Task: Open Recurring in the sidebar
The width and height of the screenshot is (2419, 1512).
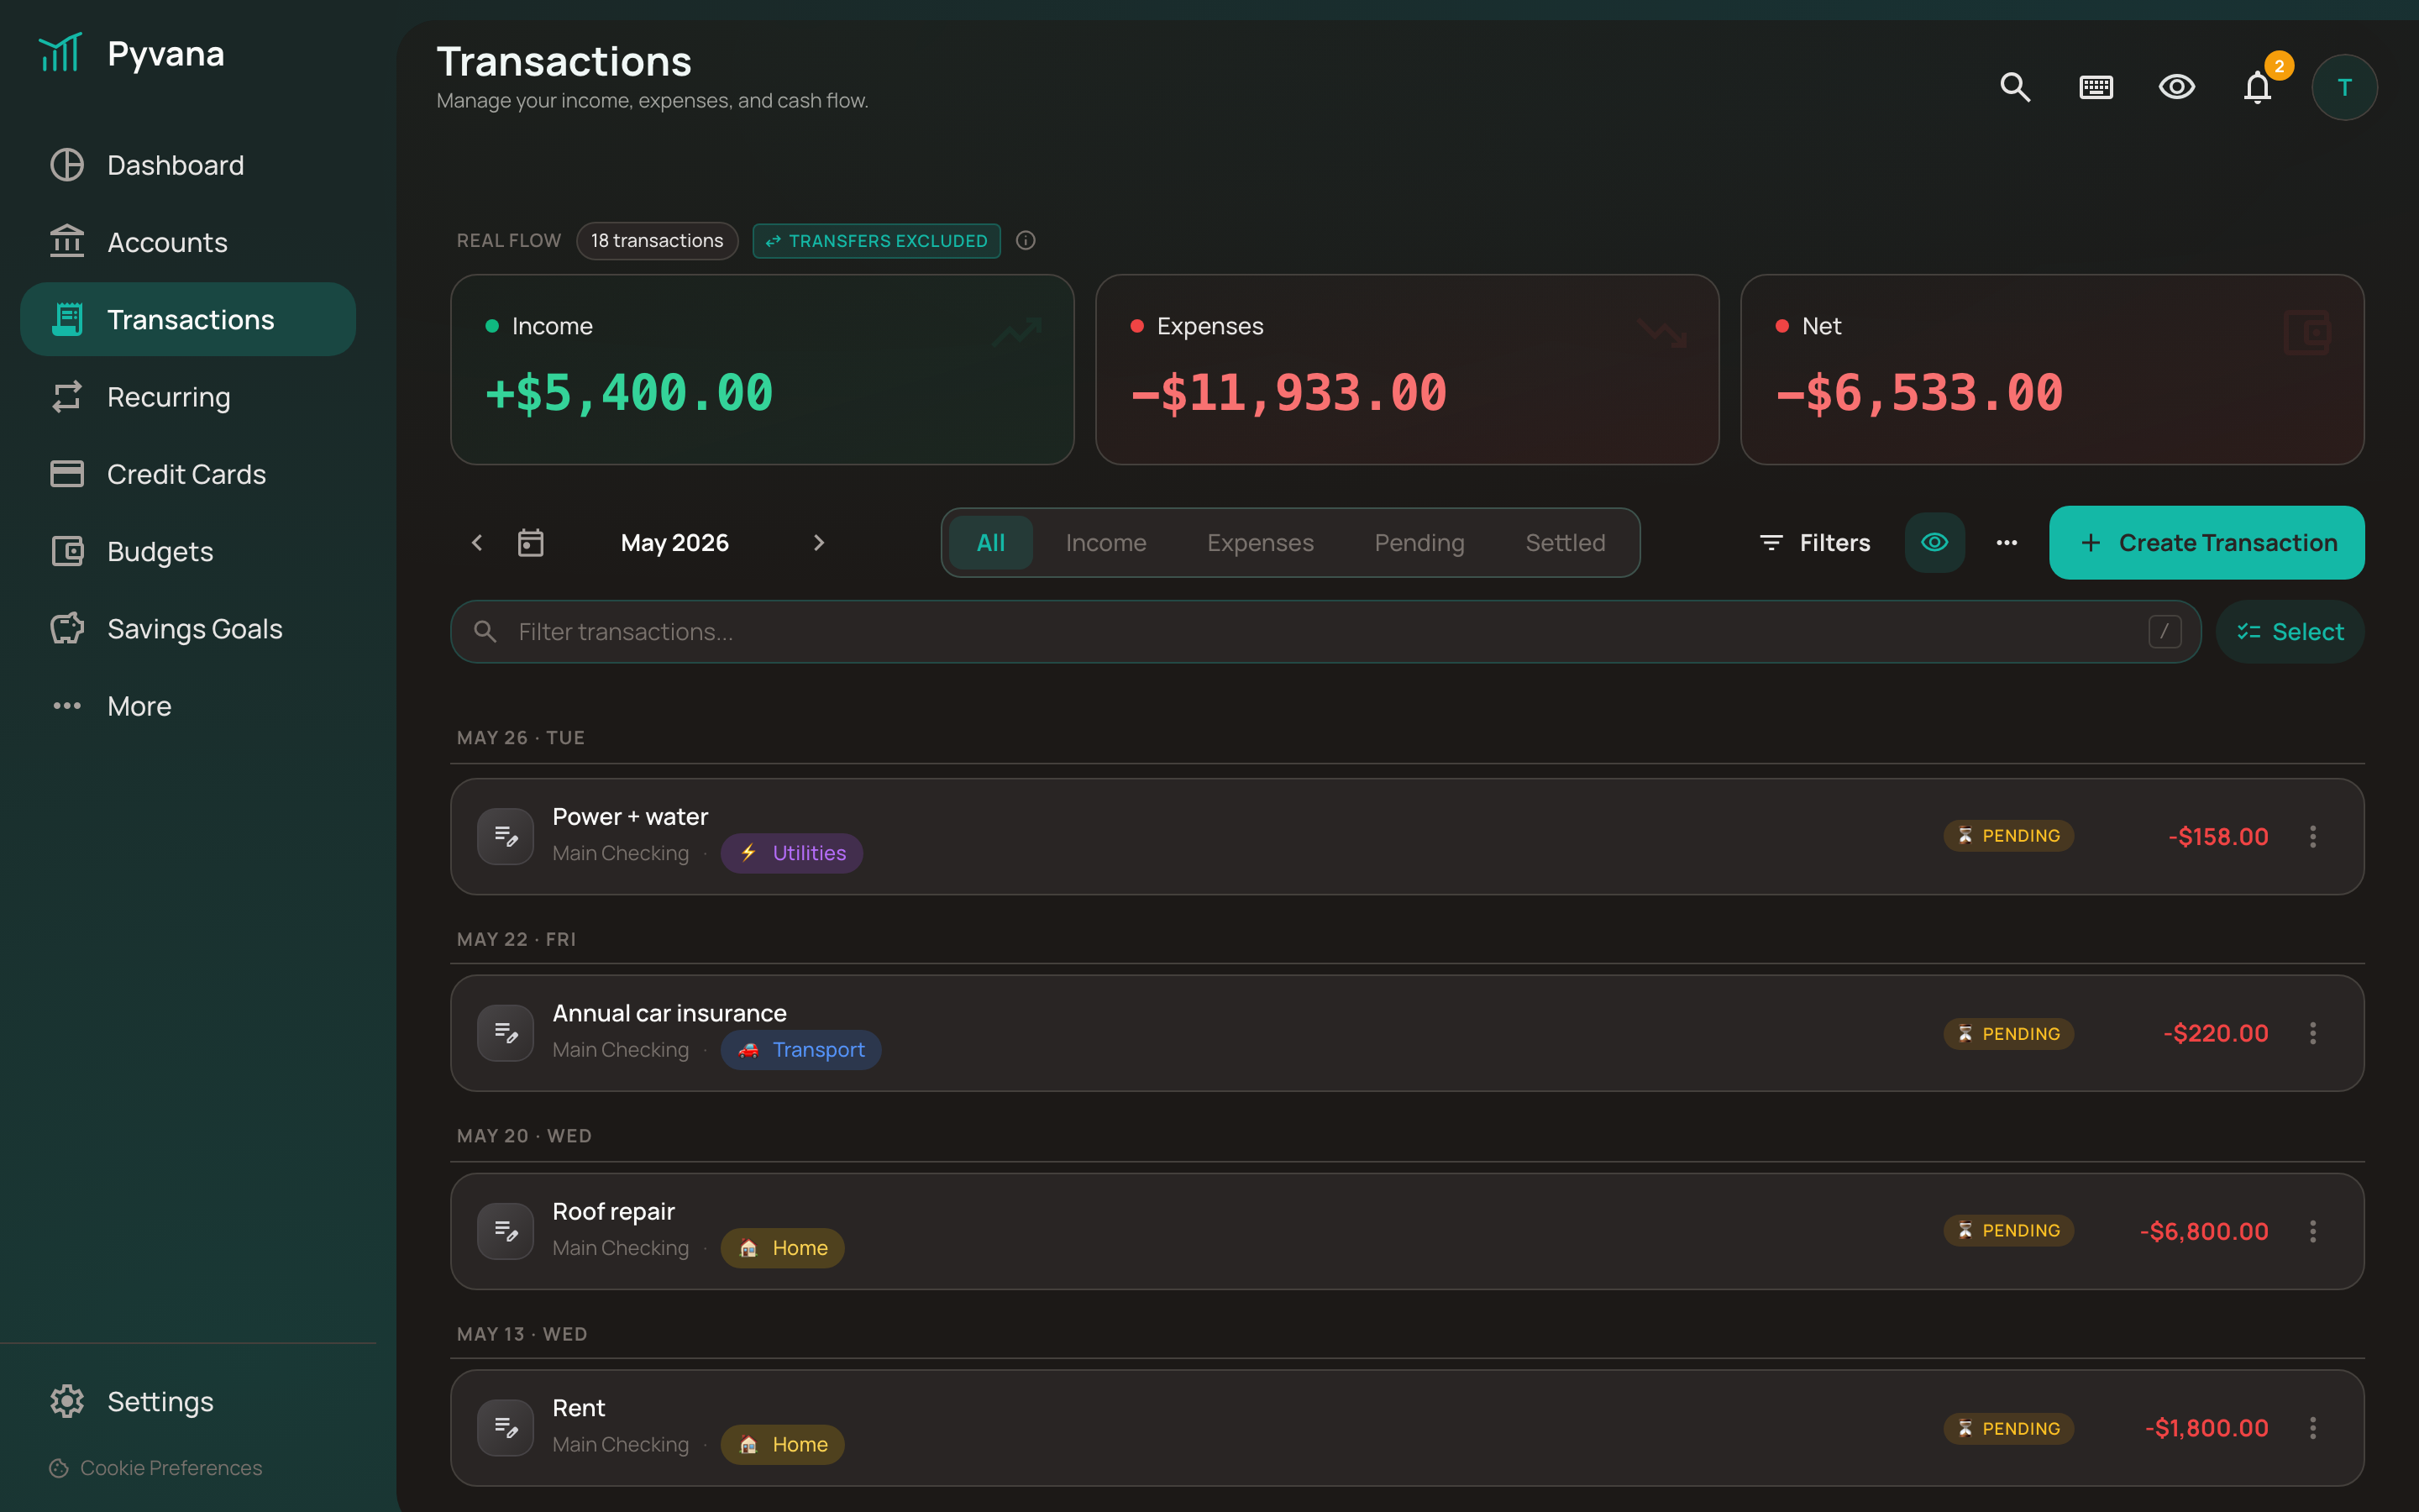Action: point(188,397)
